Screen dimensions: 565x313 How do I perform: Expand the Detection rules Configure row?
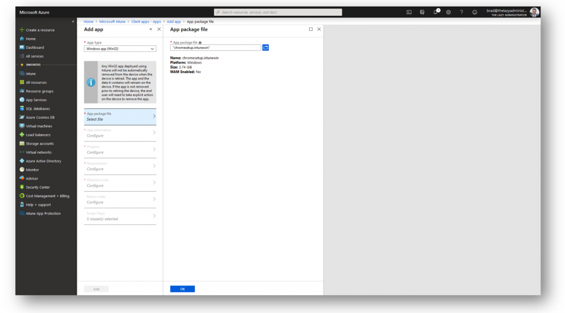click(x=120, y=183)
